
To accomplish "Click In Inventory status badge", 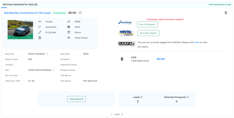I will coord(59,13).
